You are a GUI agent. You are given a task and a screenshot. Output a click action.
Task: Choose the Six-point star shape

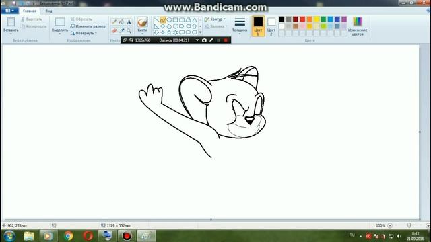coord(175,32)
